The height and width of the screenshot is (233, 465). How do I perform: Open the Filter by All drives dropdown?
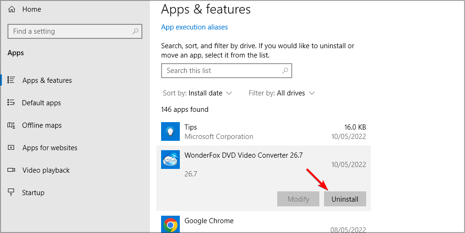click(281, 93)
